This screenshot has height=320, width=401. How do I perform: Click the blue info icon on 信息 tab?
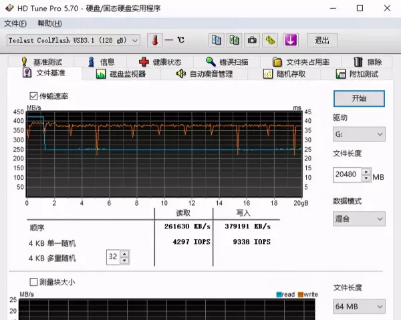(91, 62)
